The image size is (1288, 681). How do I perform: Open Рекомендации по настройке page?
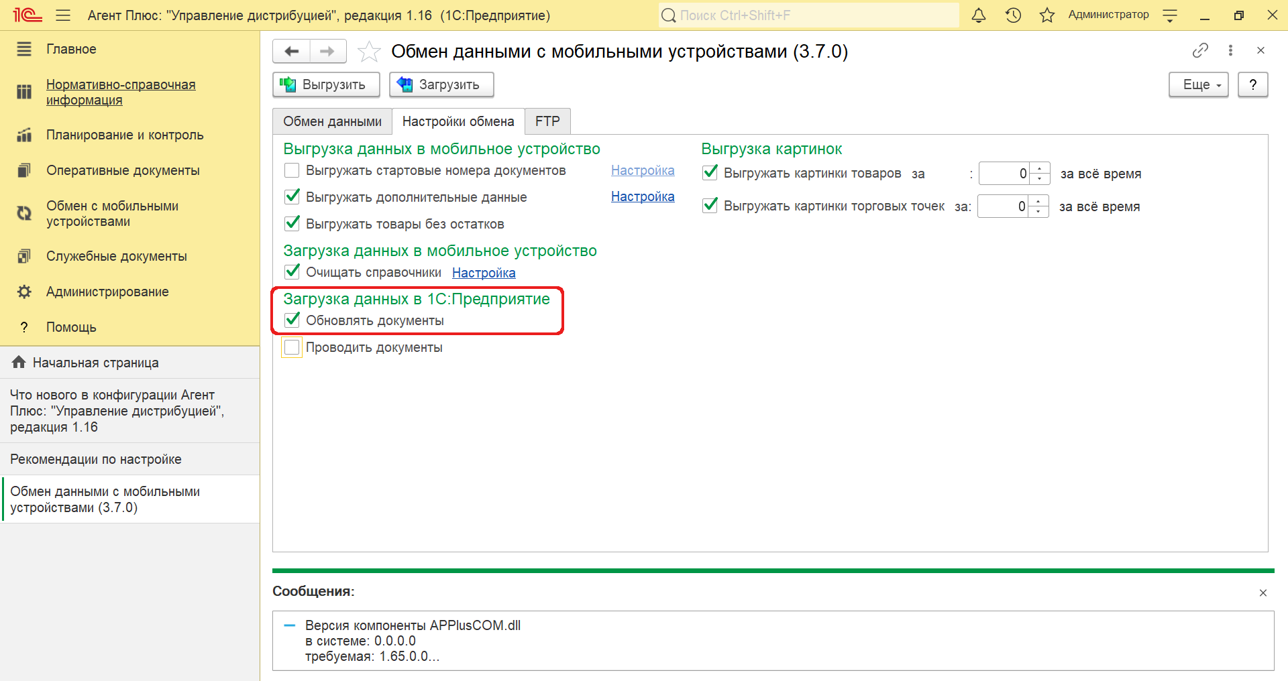click(129, 459)
